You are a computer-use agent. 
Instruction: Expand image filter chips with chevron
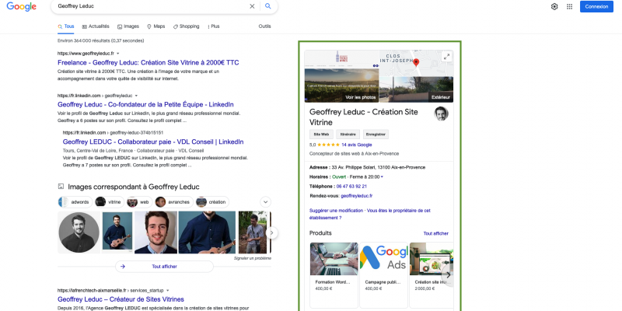(266, 202)
